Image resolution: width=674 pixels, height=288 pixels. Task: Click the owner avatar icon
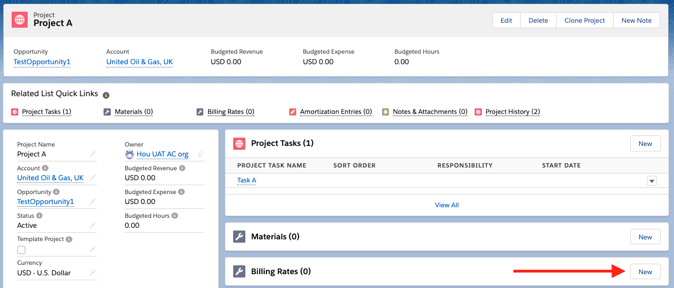tap(130, 154)
